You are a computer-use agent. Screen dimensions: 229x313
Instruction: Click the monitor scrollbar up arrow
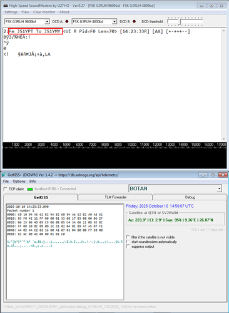tap(224, 31)
